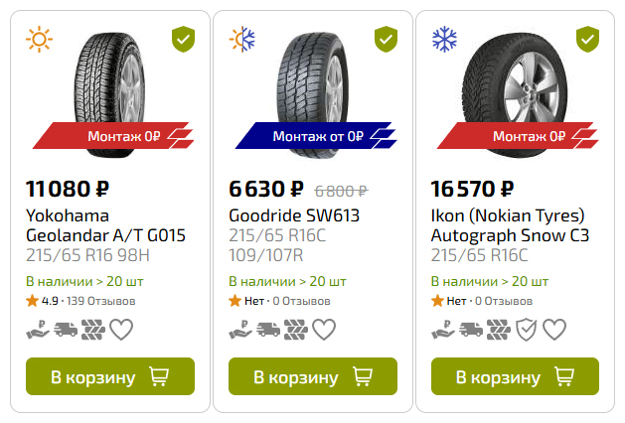Click green verified shield on Goodride card
625x423 pixels.
point(386,40)
